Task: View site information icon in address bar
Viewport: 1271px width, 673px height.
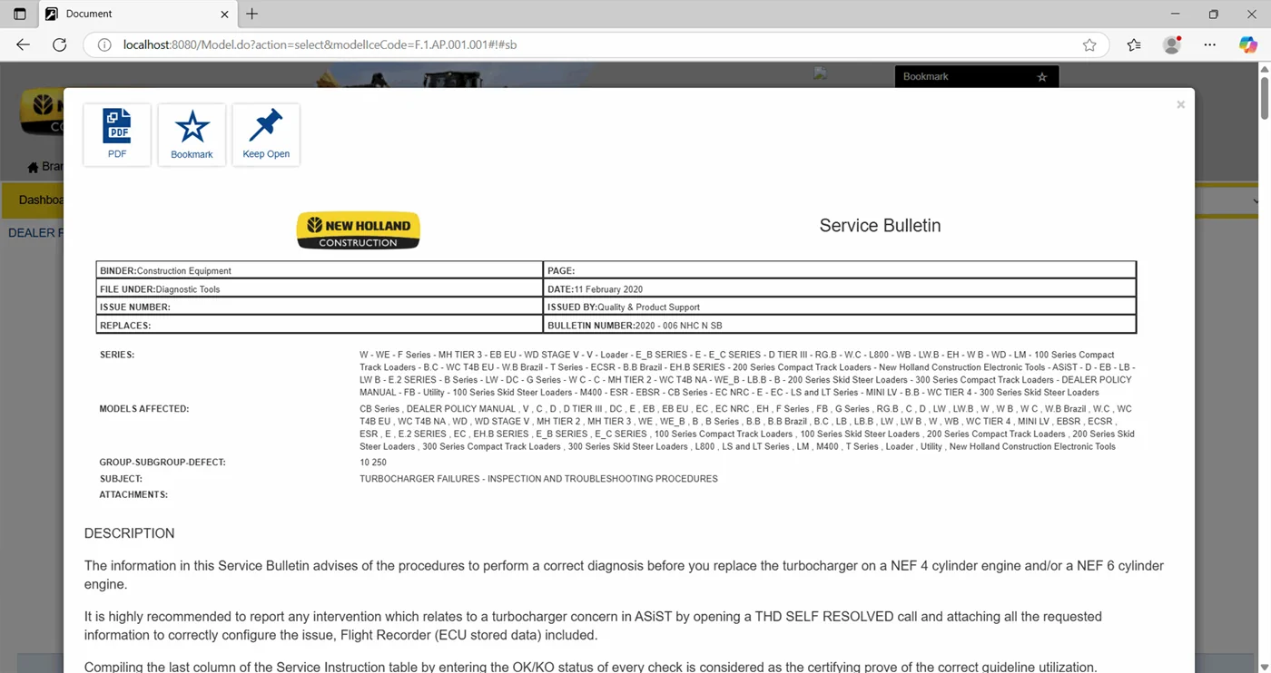Action: 104,44
